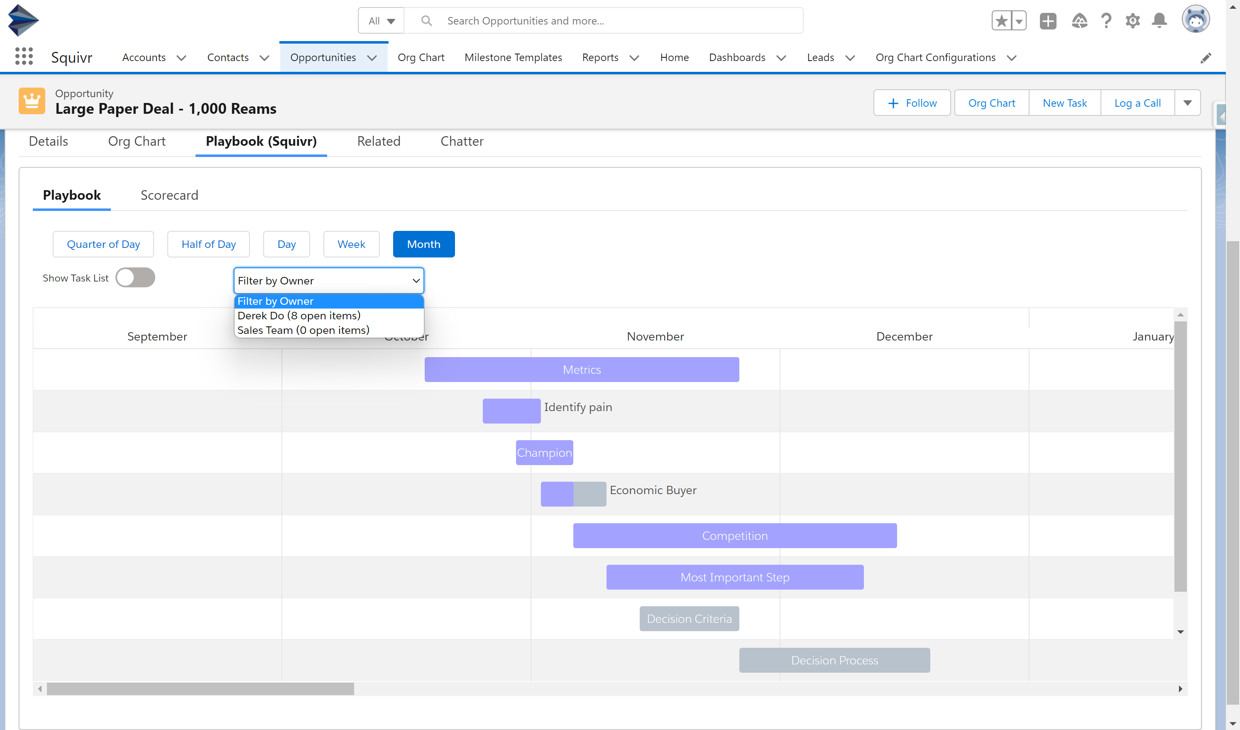Go to Home in the nav bar
The image size is (1240, 730).
[x=674, y=58]
